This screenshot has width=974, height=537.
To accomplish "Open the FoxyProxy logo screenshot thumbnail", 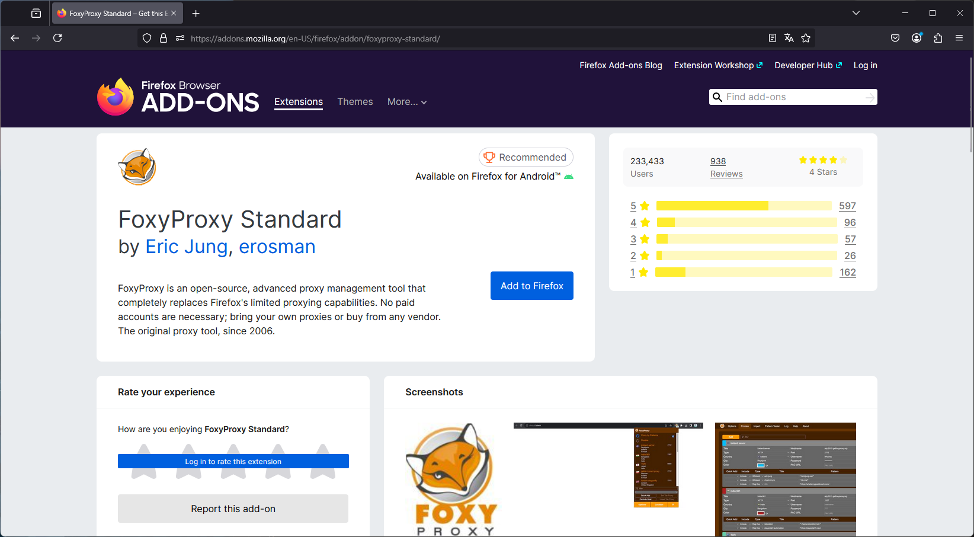I will (x=452, y=480).
